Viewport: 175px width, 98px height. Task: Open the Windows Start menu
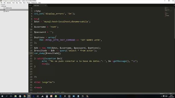2,96
